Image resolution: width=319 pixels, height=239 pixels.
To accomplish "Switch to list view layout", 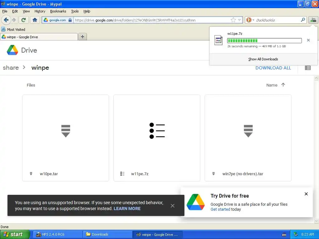I will (x=307, y=68).
